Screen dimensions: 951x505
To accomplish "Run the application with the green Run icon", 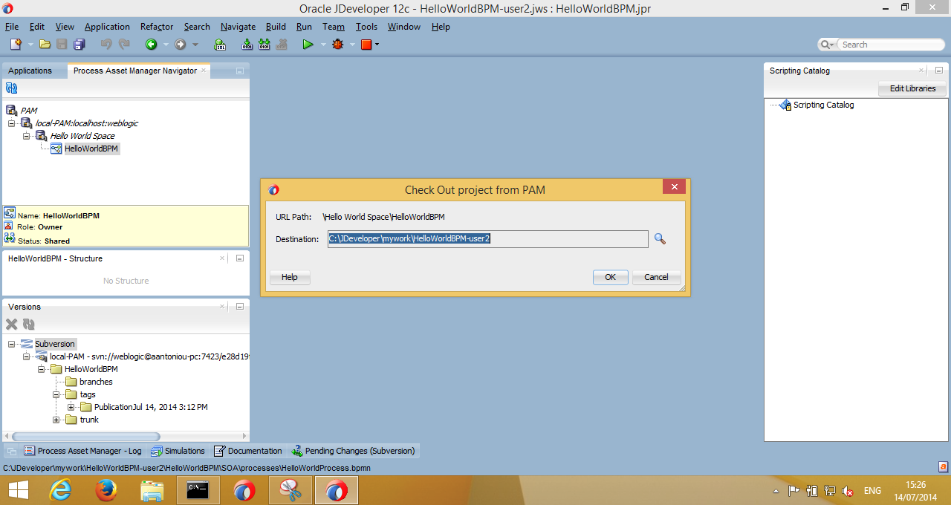I will point(308,44).
